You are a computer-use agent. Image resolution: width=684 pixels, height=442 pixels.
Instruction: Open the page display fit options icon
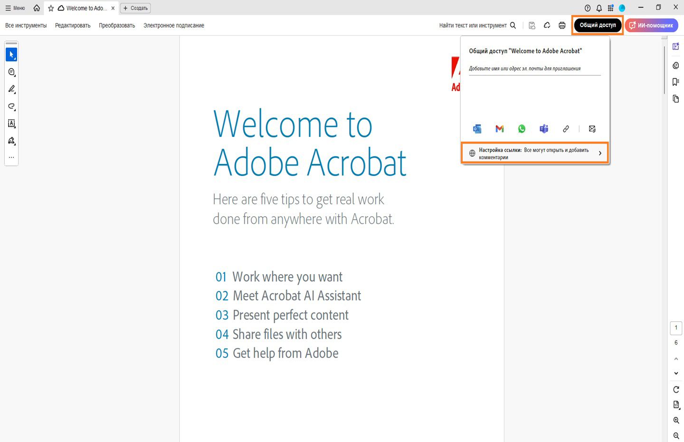[x=676, y=405]
